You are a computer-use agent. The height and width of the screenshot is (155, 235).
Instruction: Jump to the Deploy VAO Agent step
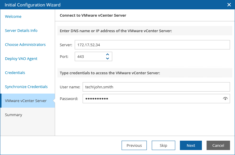[21, 59]
